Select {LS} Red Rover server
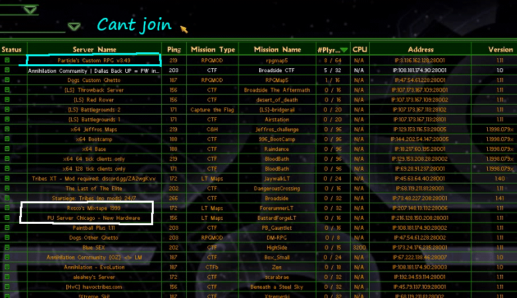The width and height of the screenshot is (517, 298). [93, 100]
